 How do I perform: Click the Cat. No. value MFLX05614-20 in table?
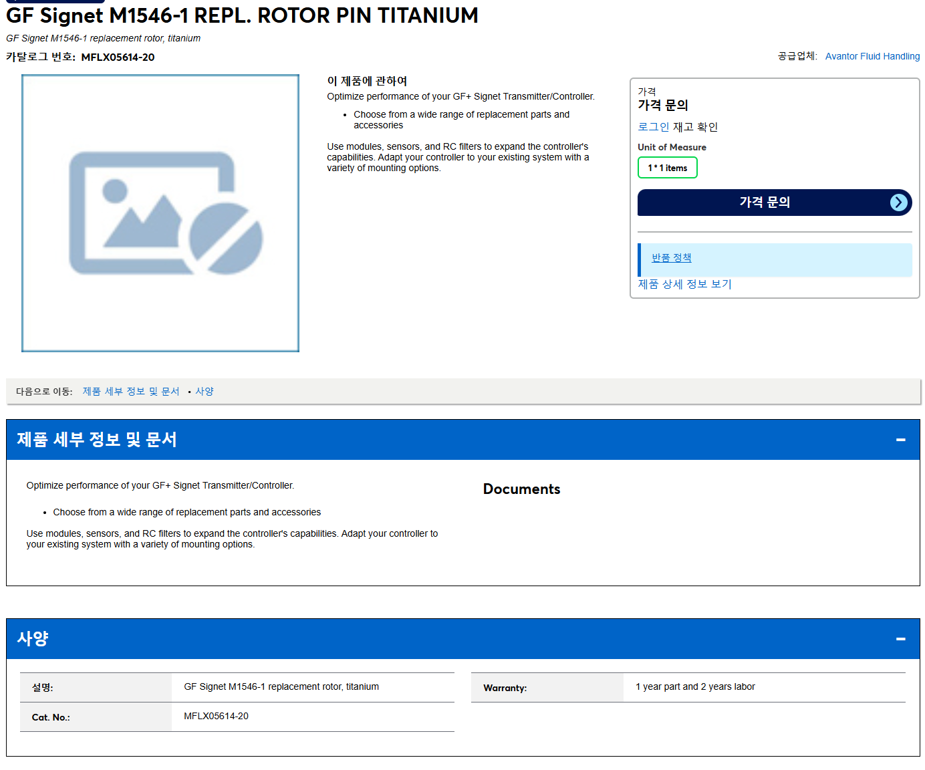[216, 716]
